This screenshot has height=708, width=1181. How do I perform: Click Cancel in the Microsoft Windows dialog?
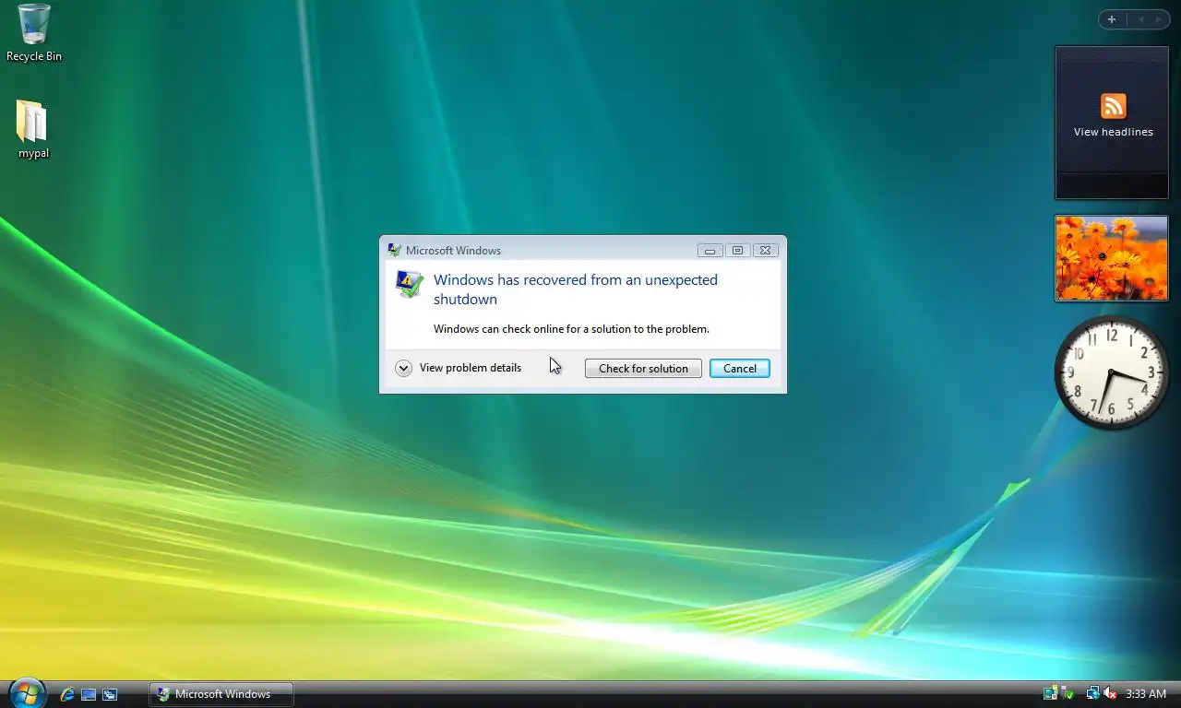pos(739,368)
